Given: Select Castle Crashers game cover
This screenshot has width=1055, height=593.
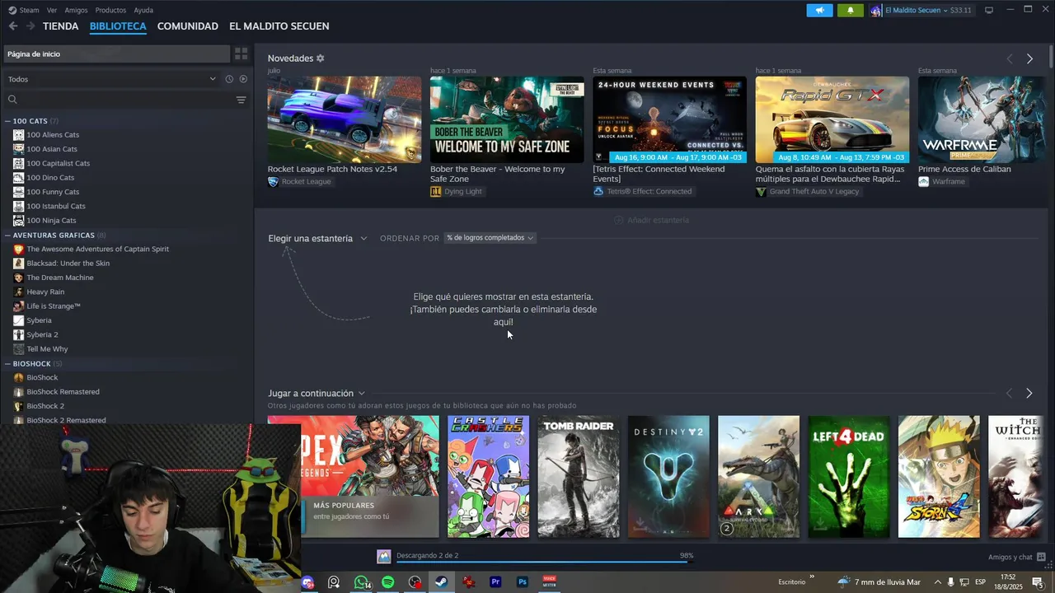Looking at the screenshot, I should coord(488,477).
